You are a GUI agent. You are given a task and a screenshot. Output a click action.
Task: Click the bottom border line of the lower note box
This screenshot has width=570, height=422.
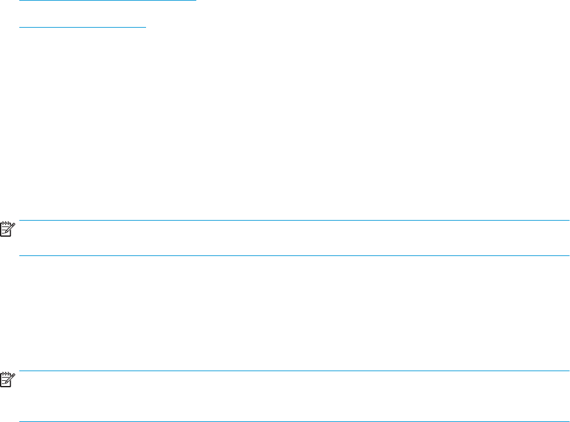[x=294, y=421]
